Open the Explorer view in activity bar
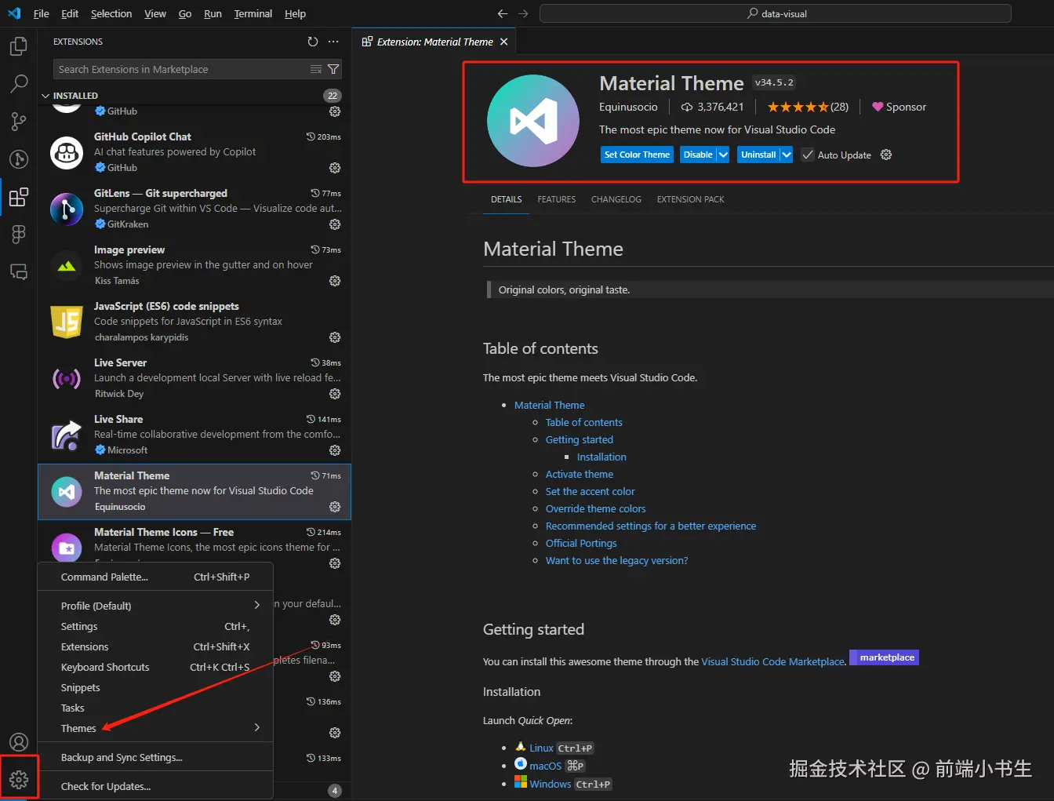 tap(19, 46)
